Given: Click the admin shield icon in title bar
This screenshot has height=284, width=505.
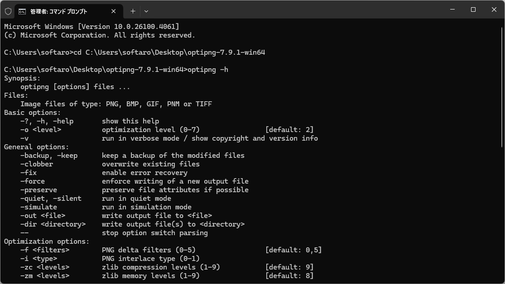Looking at the screenshot, I should pos(8,12).
